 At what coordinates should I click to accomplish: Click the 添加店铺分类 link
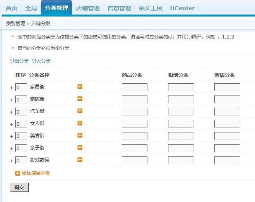coord(36,173)
